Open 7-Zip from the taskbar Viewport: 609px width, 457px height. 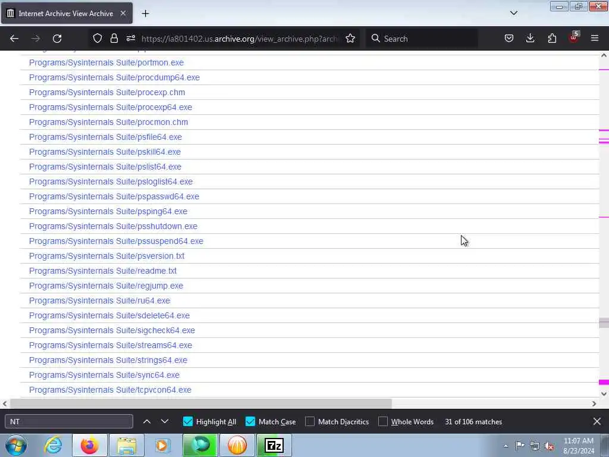tap(274, 445)
